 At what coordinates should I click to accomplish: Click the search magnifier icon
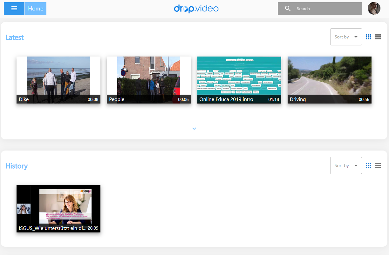[x=288, y=9]
